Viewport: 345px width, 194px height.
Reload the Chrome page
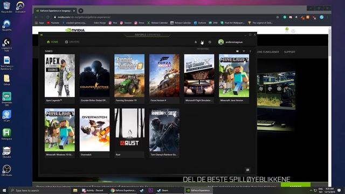click(48, 17)
